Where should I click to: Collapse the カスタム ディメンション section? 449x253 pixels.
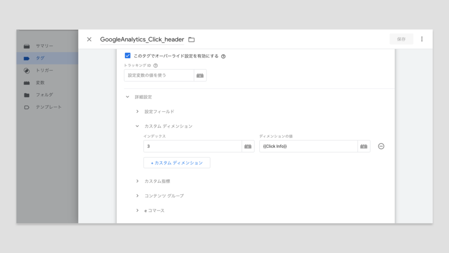[x=137, y=126]
